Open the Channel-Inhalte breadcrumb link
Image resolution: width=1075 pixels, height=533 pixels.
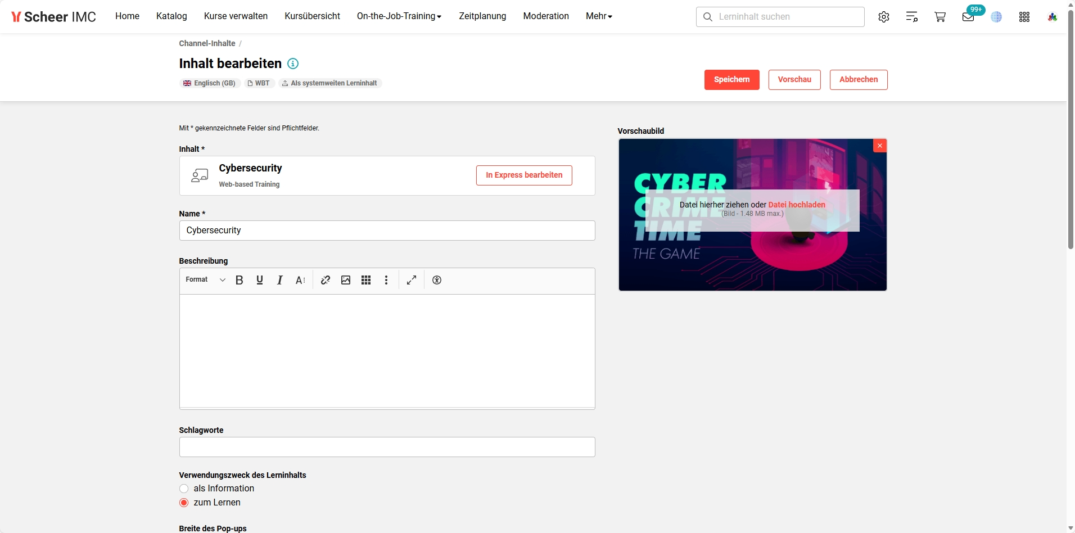coord(207,43)
